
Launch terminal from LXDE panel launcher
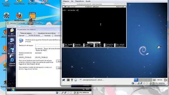pos(68,80)
